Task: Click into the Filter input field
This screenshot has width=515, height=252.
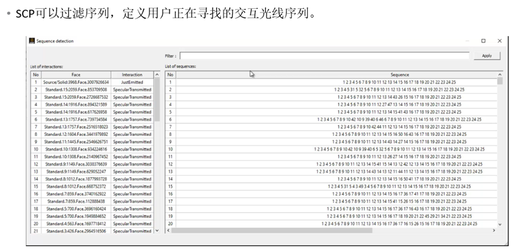Action: coord(324,56)
